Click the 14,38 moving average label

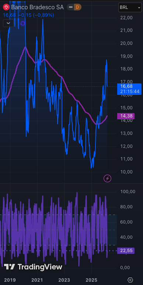coord(126,116)
